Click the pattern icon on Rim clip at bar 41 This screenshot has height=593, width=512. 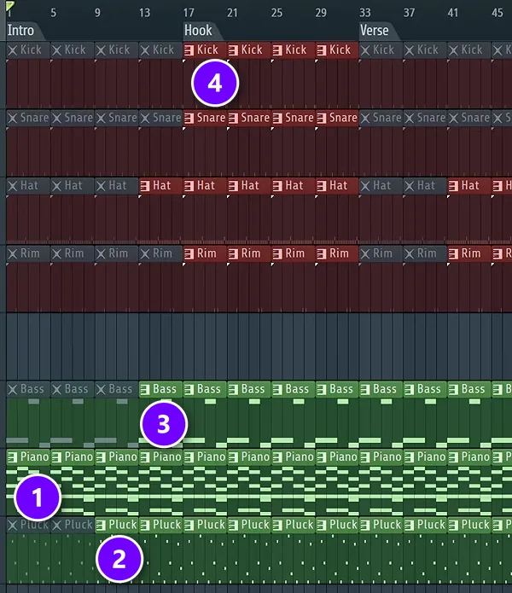pos(453,253)
